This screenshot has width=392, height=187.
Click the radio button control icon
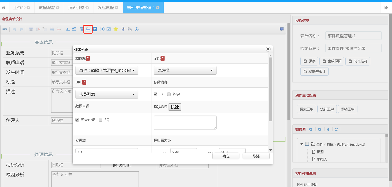pyautogui.click(x=102, y=29)
